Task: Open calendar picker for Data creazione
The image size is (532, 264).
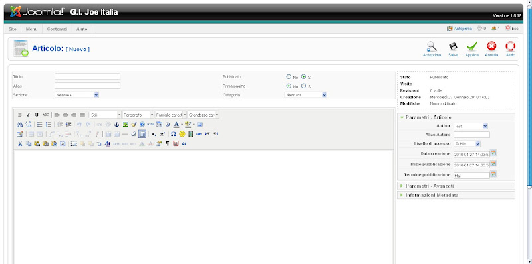Action: coord(493,153)
